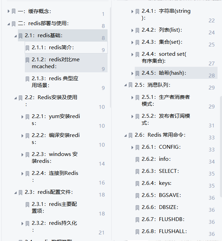This screenshot has width=222, height=241.
Task: Click the bookmark icon of 2.3.1：redis主要配置项
Action: (28, 205)
